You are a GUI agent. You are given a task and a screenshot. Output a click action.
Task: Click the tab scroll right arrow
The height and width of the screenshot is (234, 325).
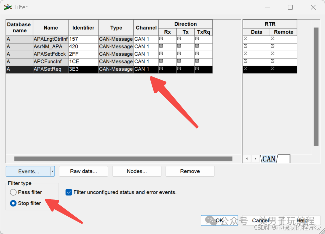255,159
